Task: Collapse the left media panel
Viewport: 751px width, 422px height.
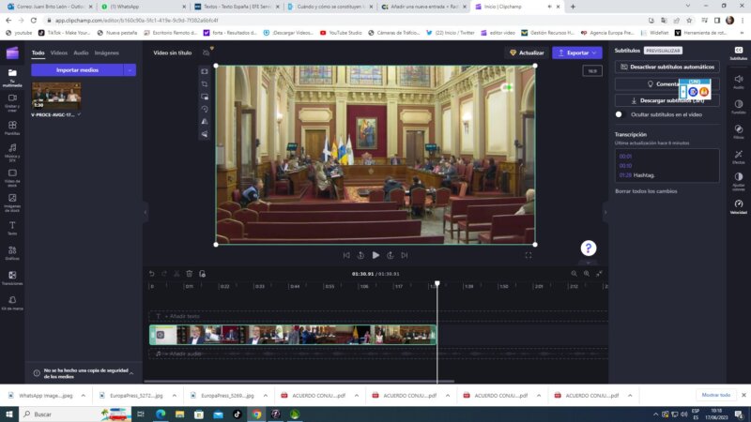Action: click(x=146, y=213)
